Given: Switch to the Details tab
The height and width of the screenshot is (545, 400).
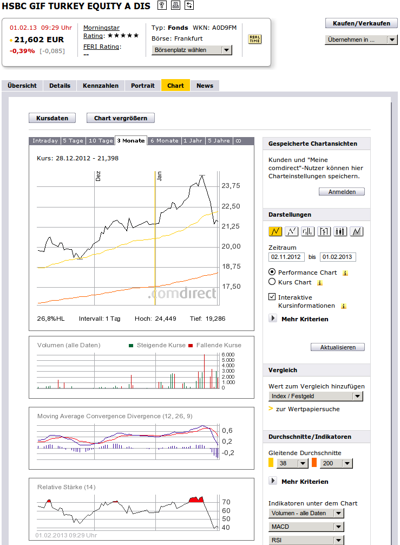Looking at the screenshot, I should pos(60,86).
